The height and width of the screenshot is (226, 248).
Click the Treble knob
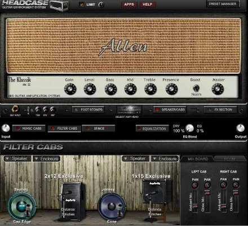click(150, 89)
